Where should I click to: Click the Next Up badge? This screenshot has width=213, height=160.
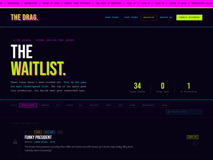(x=192, y=137)
